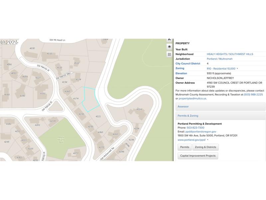Image resolution: width=266 pixels, height=200 pixels.
Task: Click the external link icon after www.portland.gov/ppd/
Action: [x=208, y=140]
